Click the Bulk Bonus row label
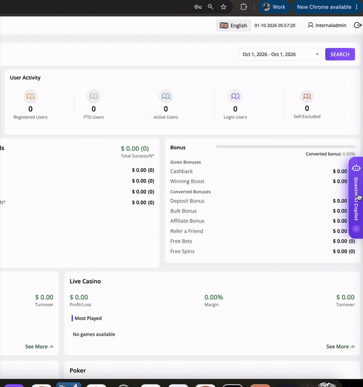Screen dimensions: 363x387 [x=184, y=211]
